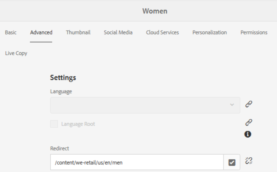Viewport: 277px width, 172px height.
Task: Click the broken link icon beside Redirect
Action: 249,161
